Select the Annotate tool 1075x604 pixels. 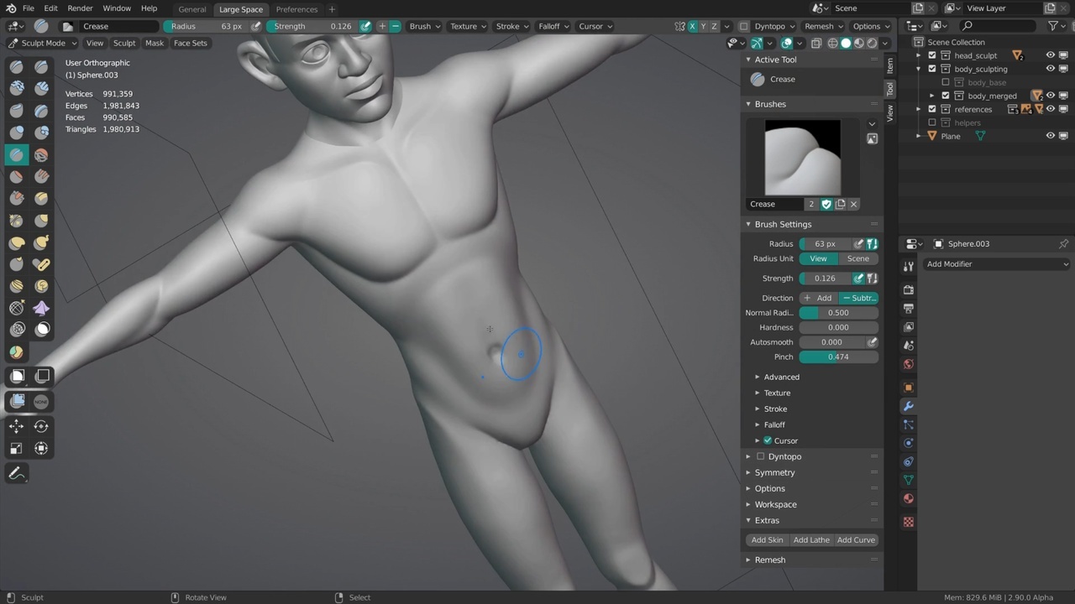[17, 474]
